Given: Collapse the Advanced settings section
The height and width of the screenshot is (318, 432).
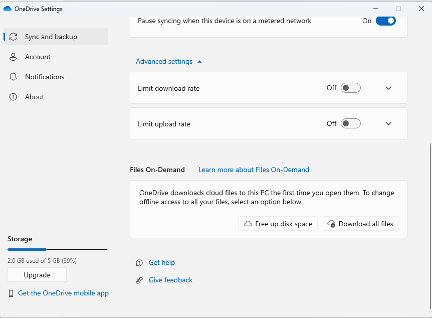Looking at the screenshot, I should pyautogui.click(x=169, y=61).
